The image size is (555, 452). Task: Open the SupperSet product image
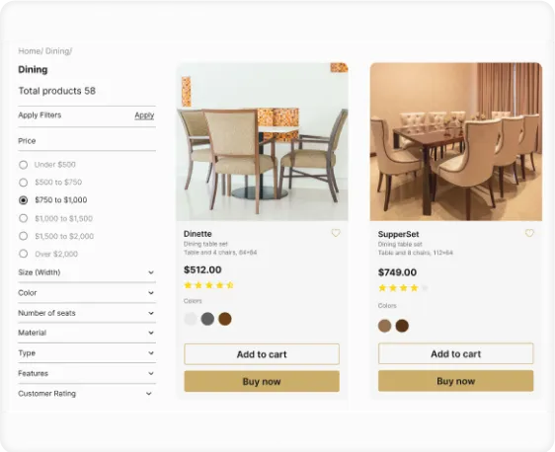point(456,141)
